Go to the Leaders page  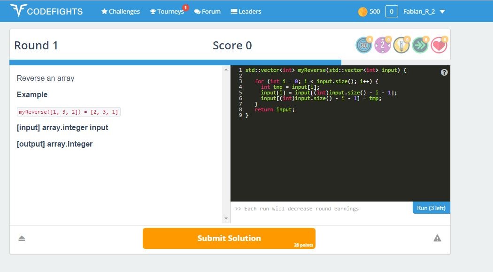pyautogui.click(x=246, y=11)
